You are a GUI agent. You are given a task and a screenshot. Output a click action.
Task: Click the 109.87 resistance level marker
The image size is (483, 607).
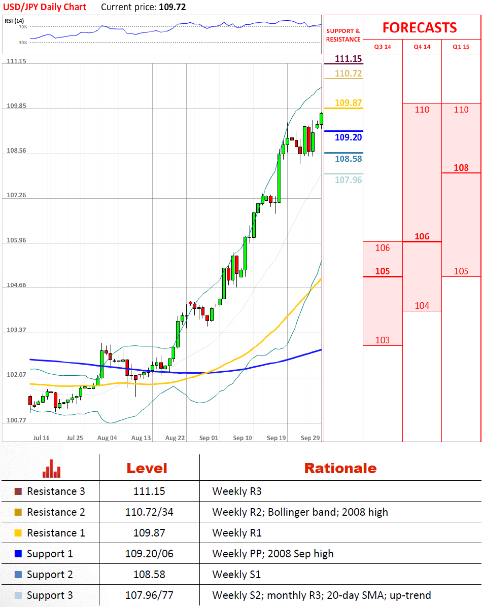(x=348, y=103)
